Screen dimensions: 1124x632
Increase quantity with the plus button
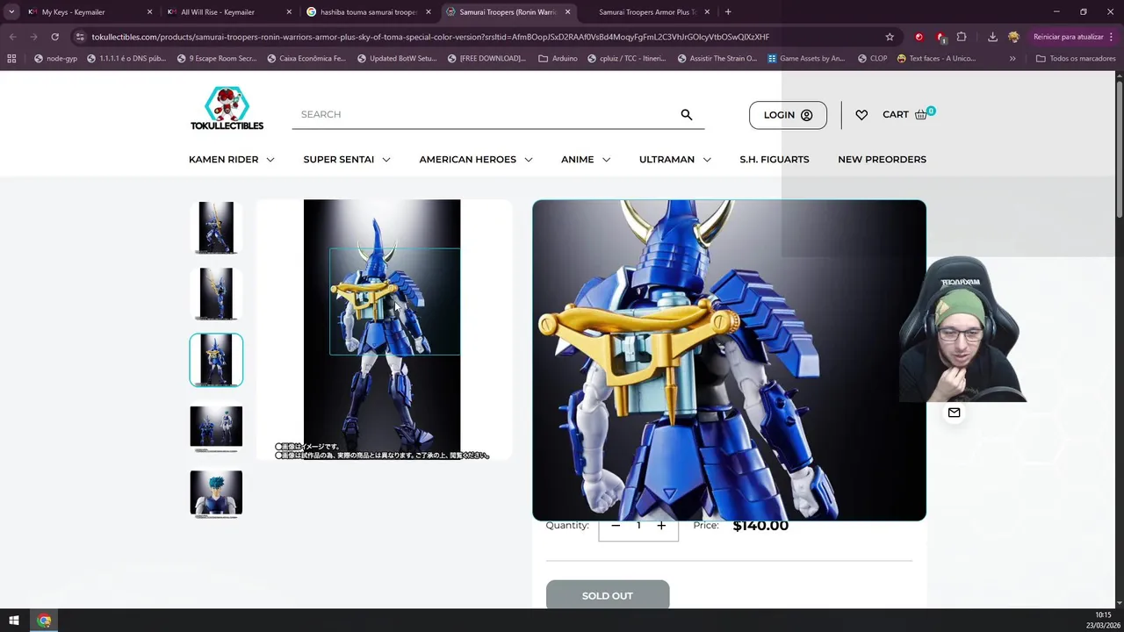click(x=661, y=525)
